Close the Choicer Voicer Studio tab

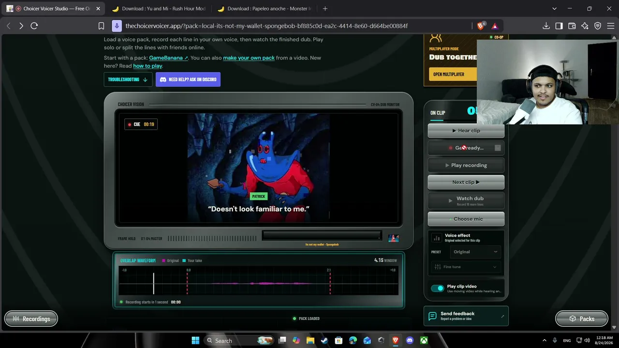coord(98,9)
